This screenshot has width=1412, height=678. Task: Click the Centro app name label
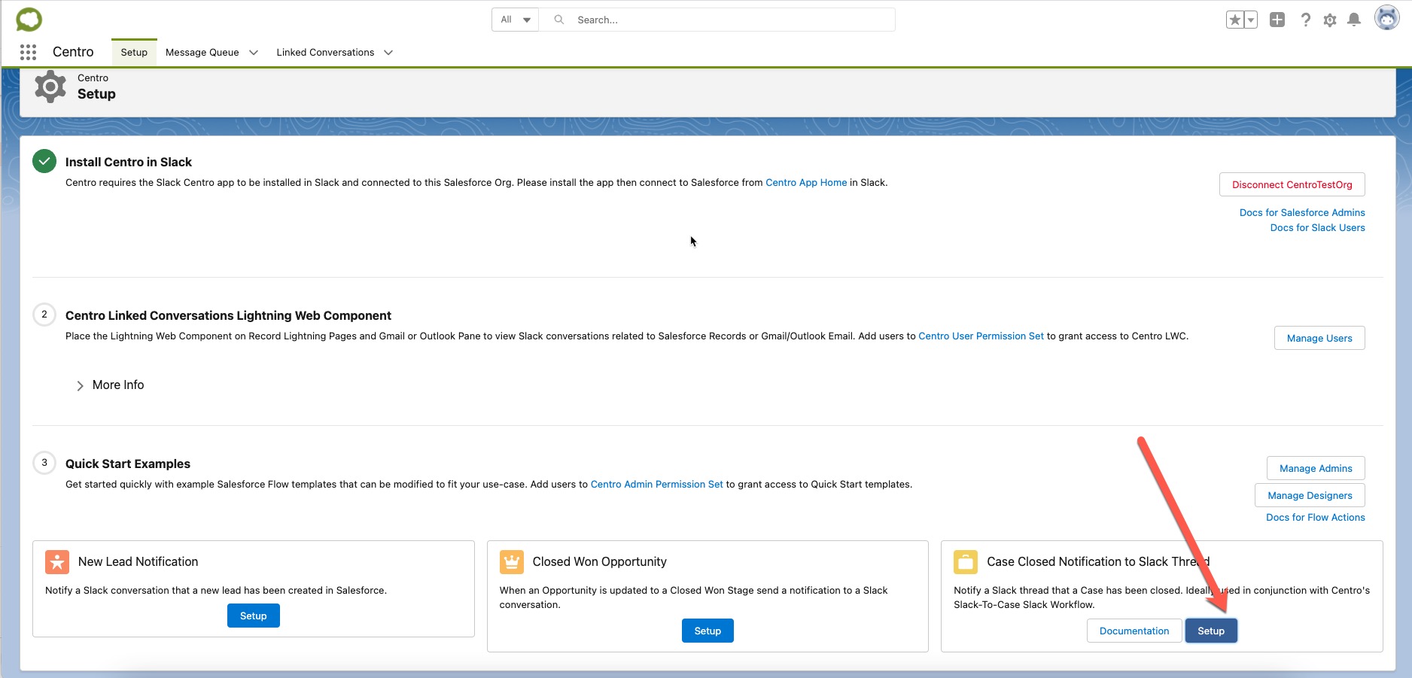73,52
